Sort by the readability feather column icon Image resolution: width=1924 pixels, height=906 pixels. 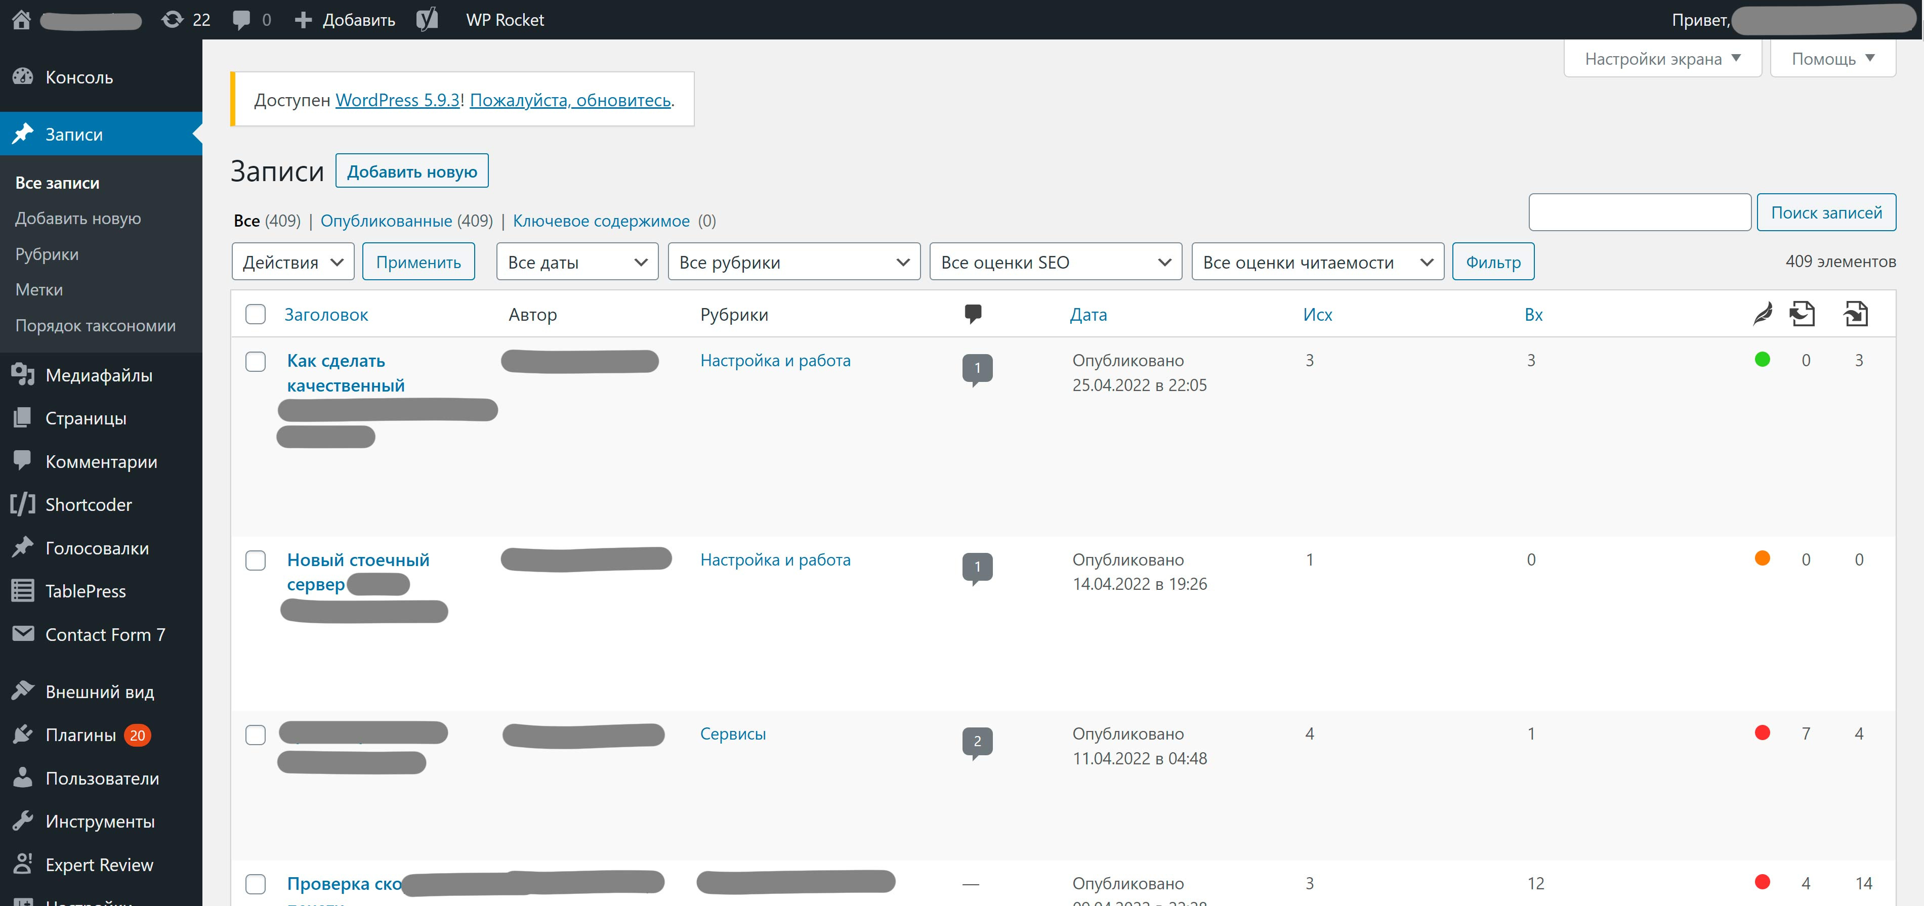[x=1762, y=314]
